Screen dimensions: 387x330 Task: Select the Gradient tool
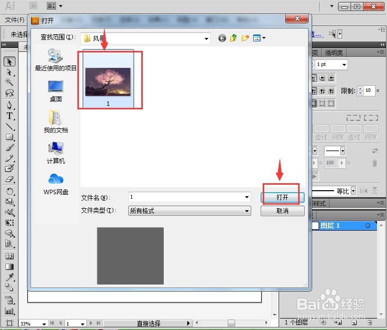9,267
